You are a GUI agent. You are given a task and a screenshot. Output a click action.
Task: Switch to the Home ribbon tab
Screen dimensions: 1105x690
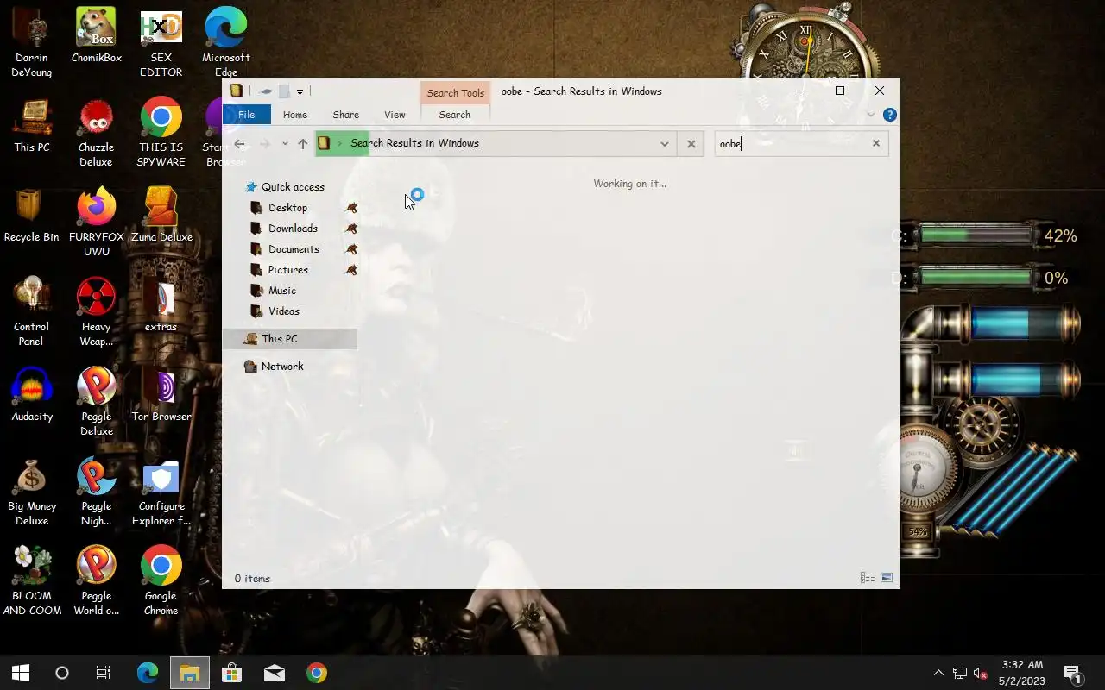click(x=295, y=115)
